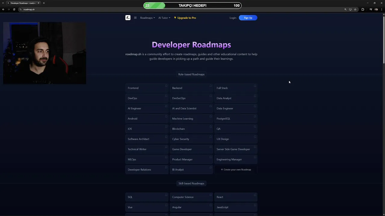Bookmark the Full Stack roadmap card
The image size is (385, 216).
255,86
